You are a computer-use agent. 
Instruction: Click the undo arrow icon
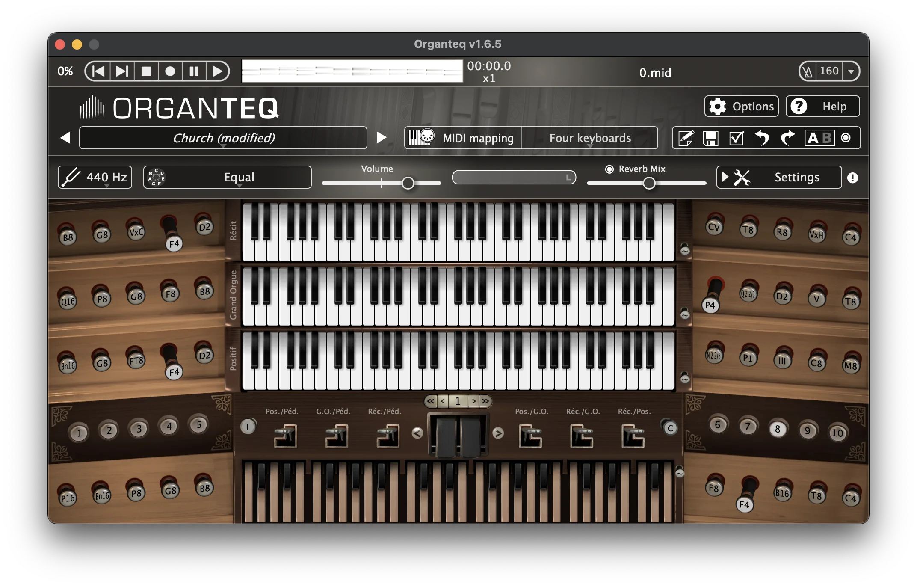pos(762,138)
